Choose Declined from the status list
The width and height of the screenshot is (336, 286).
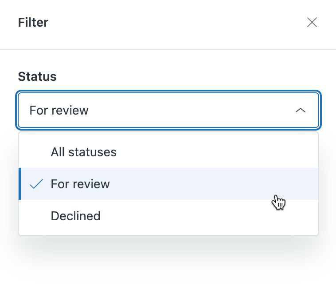(168, 216)
